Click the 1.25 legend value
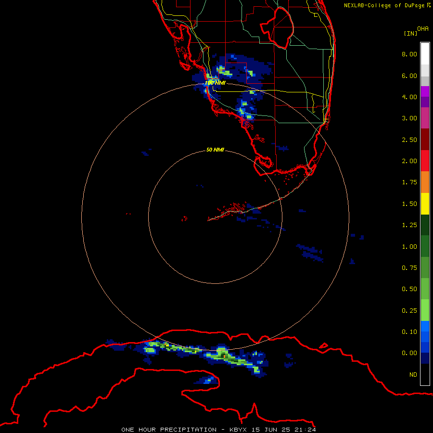 [409, 225]
